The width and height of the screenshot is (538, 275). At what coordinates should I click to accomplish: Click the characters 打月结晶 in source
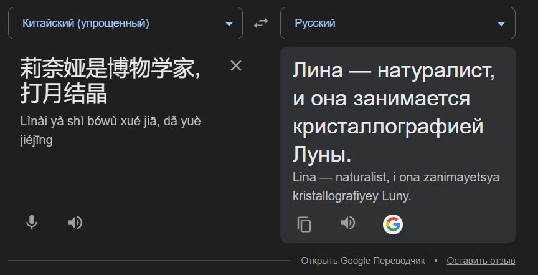point(64,94)
